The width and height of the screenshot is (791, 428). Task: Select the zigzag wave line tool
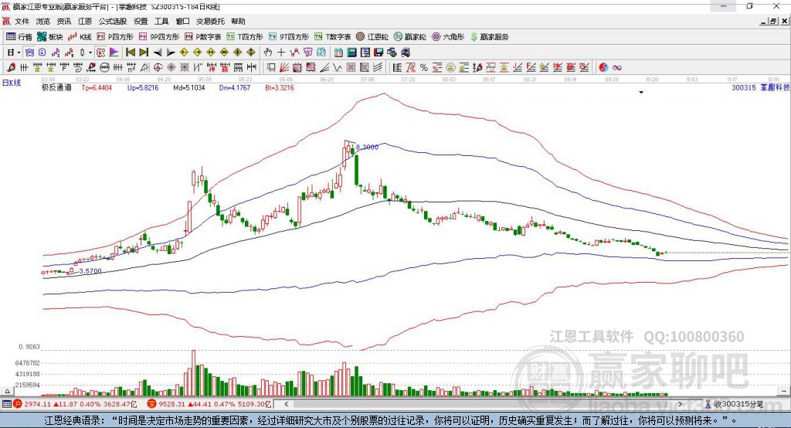pyautogui.click(x=338, y=67)
